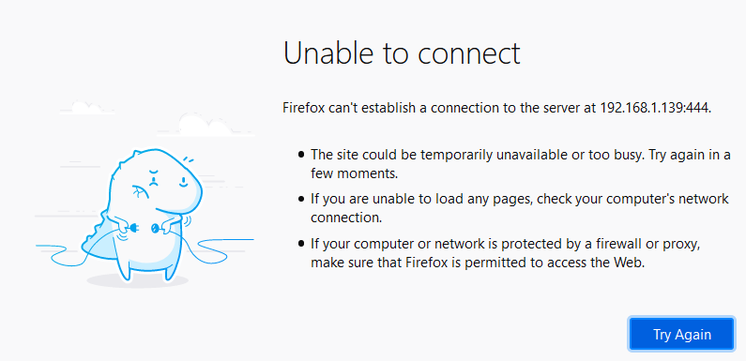Click the unplugged power plug in dinosaur's hand
Screen dimensions: 746x361
pos(135,227)
